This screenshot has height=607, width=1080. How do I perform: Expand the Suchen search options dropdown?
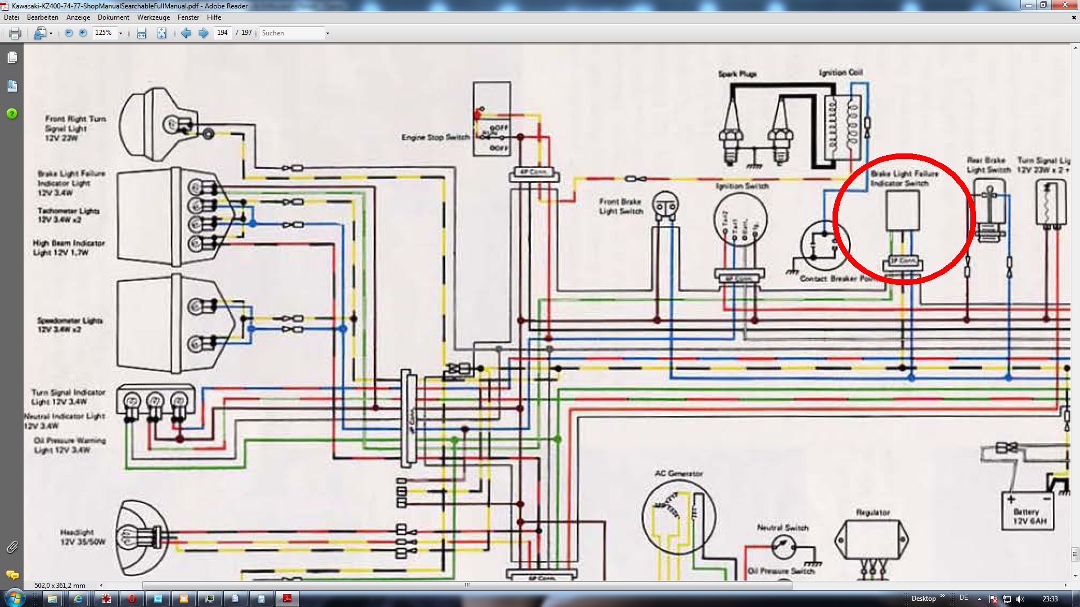point(327,33)
